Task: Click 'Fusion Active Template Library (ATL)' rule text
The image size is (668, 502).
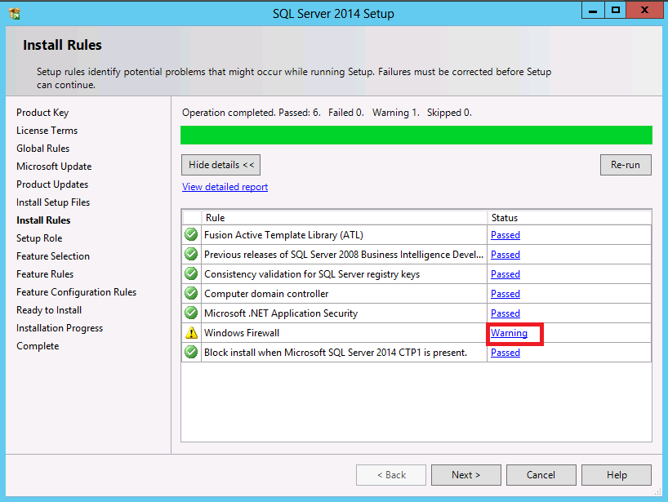Action: pyautogui.click(x=283, y=235)
